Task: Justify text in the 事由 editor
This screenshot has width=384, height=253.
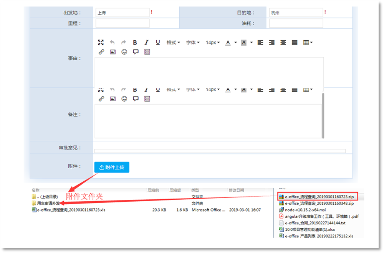Action: click(295, 43)
